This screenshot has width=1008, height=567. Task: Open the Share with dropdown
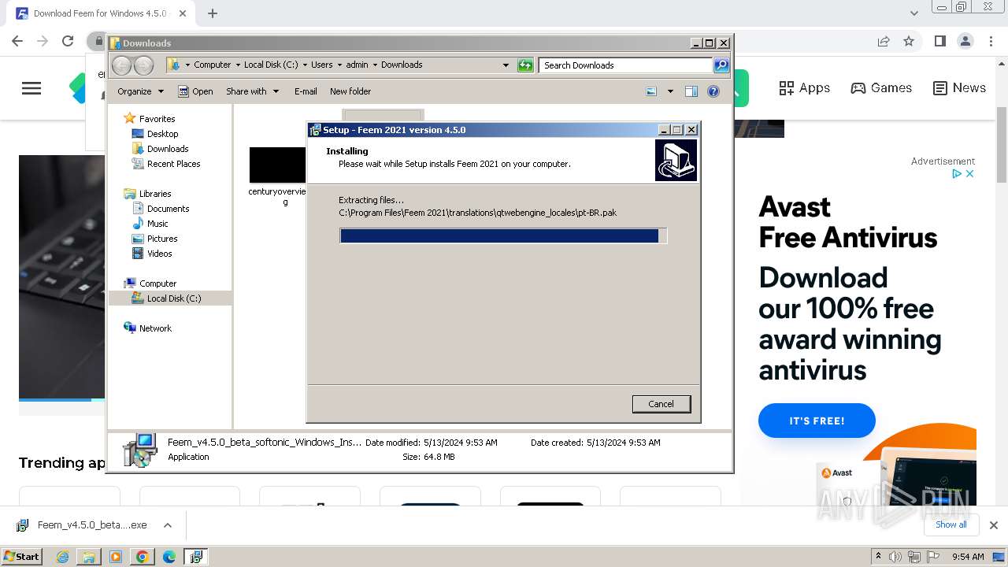click(x=252, y=91)
